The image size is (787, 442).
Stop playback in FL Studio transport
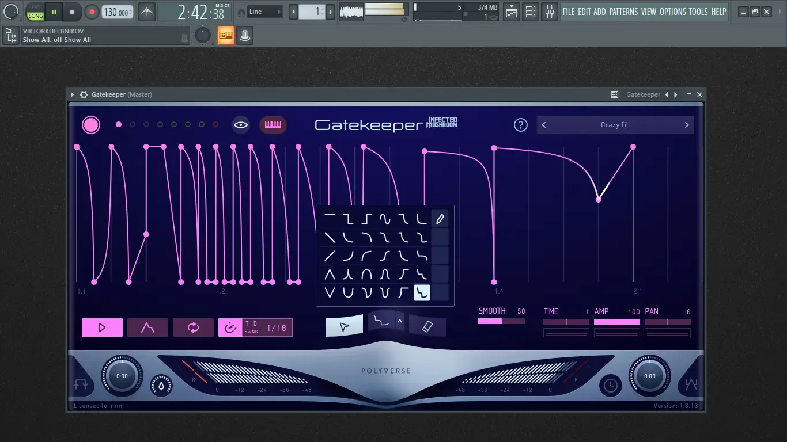(x=72, y=12)
